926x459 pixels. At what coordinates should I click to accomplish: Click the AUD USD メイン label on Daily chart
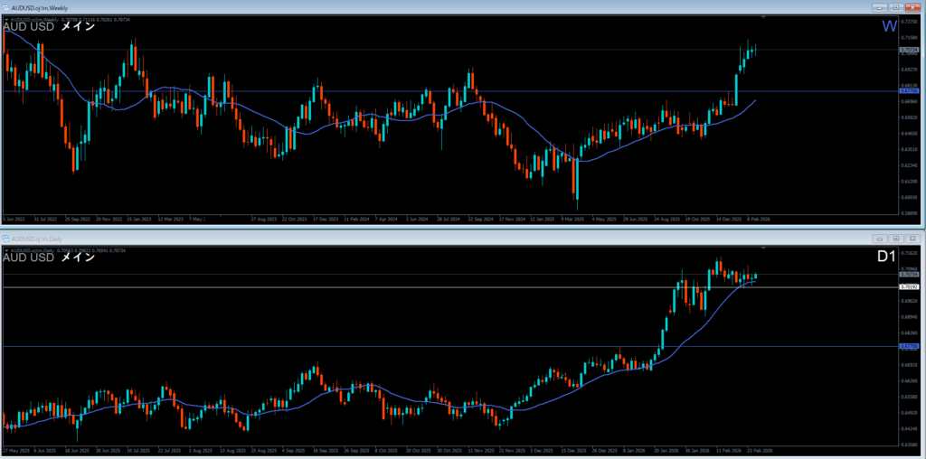pyautogui.click(x=48, y=258)
